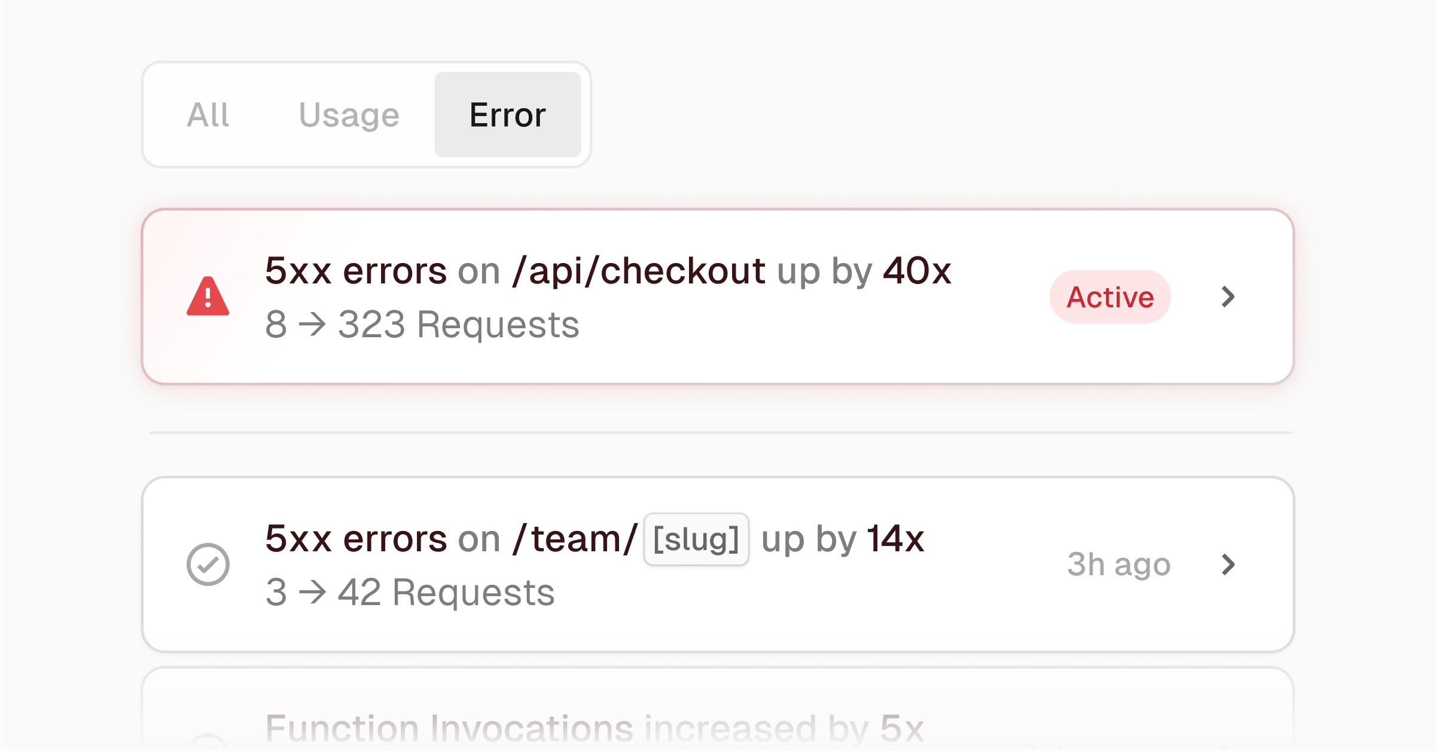Viewport: 1436px width, 751px height.
Task: Click the [slug] path parameter tag
Action: (696, 539)
